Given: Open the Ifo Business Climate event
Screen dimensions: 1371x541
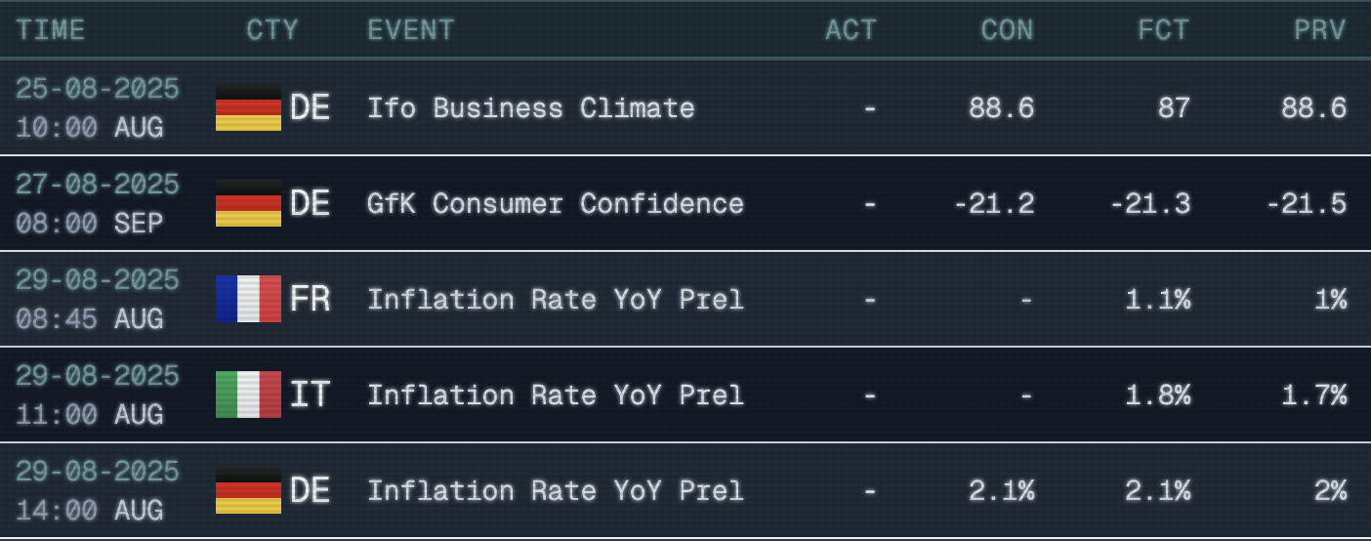Looking at the screenshot, I should click(530, 107).
